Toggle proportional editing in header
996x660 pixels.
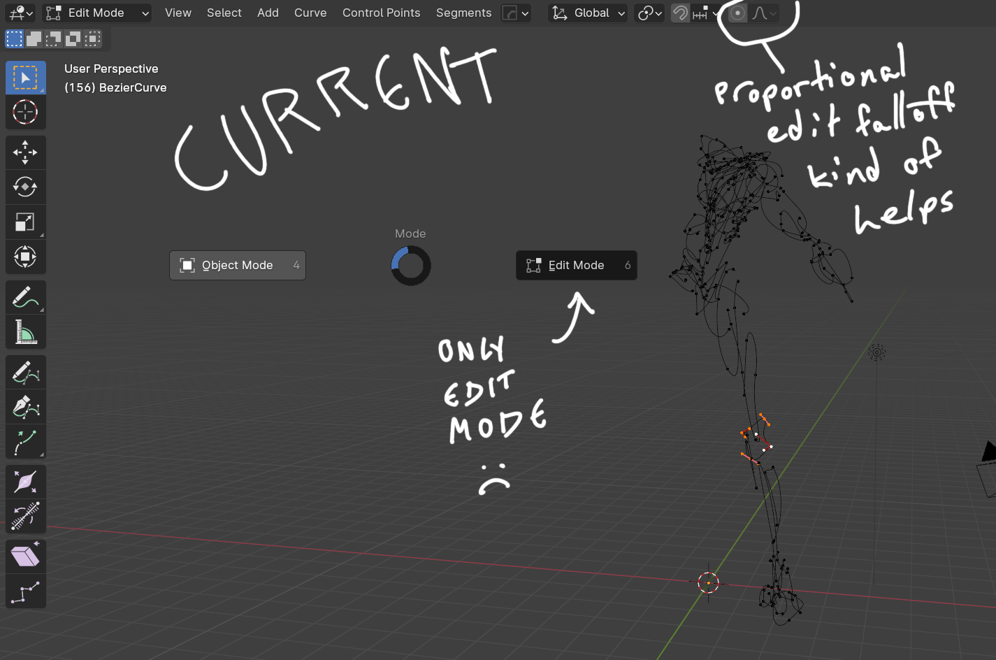[737, 13]
